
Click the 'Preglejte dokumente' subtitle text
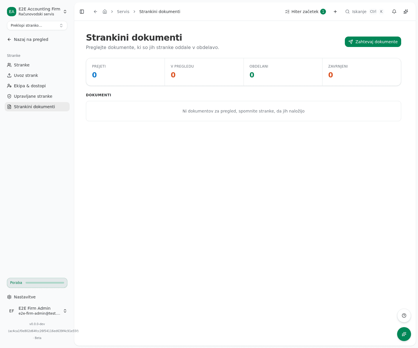tap(152, 47)
